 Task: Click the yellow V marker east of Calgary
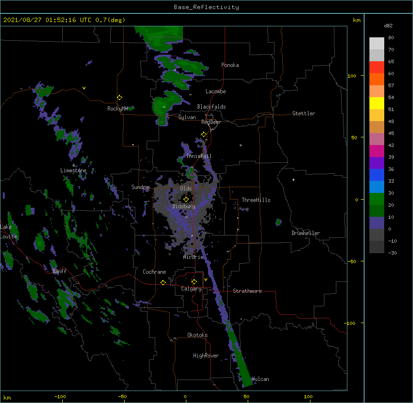tap(206, 280)
